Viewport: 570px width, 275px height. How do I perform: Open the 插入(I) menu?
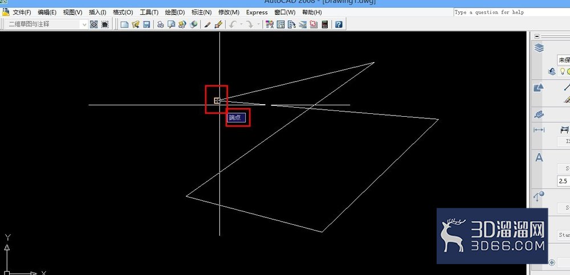click(x=97, y=13)
